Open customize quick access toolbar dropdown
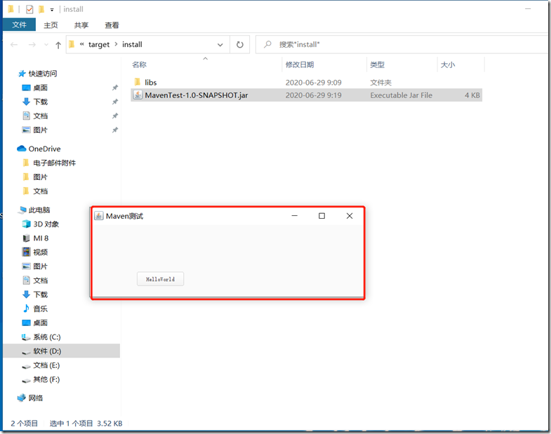 click(52, 10)
